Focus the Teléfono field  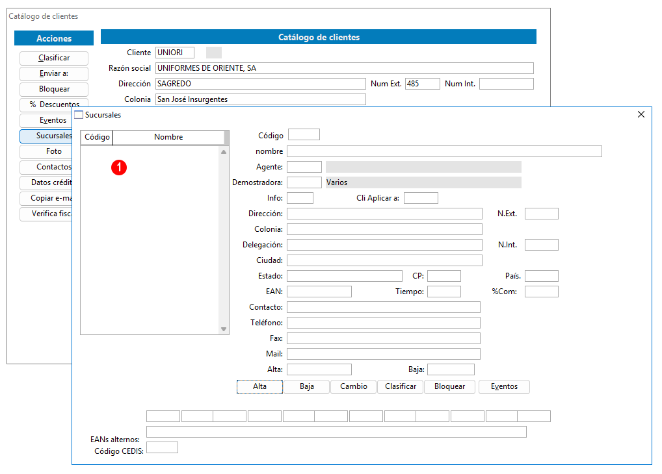(384, 323)
